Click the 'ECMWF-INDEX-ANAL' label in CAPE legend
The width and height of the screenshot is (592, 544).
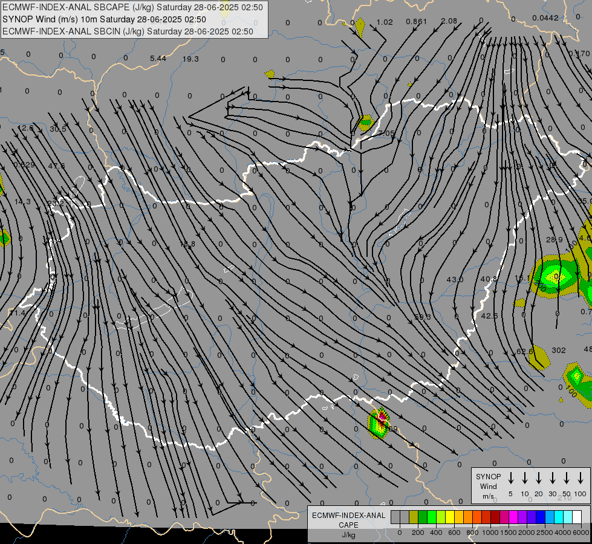(x=348, y=516)
